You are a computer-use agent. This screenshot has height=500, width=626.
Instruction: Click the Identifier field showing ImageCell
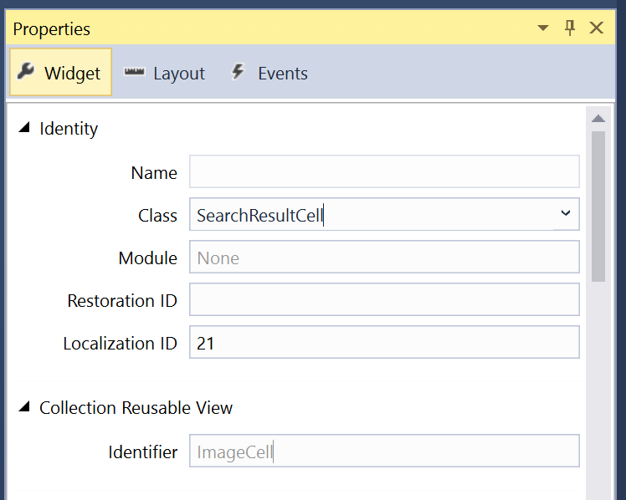[x=384, y=452]
